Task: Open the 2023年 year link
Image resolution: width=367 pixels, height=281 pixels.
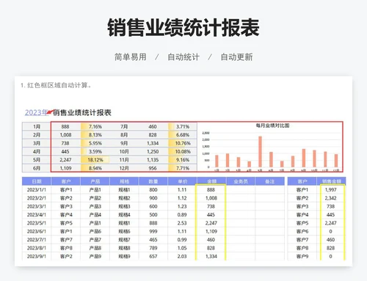Action: (36, 112)
